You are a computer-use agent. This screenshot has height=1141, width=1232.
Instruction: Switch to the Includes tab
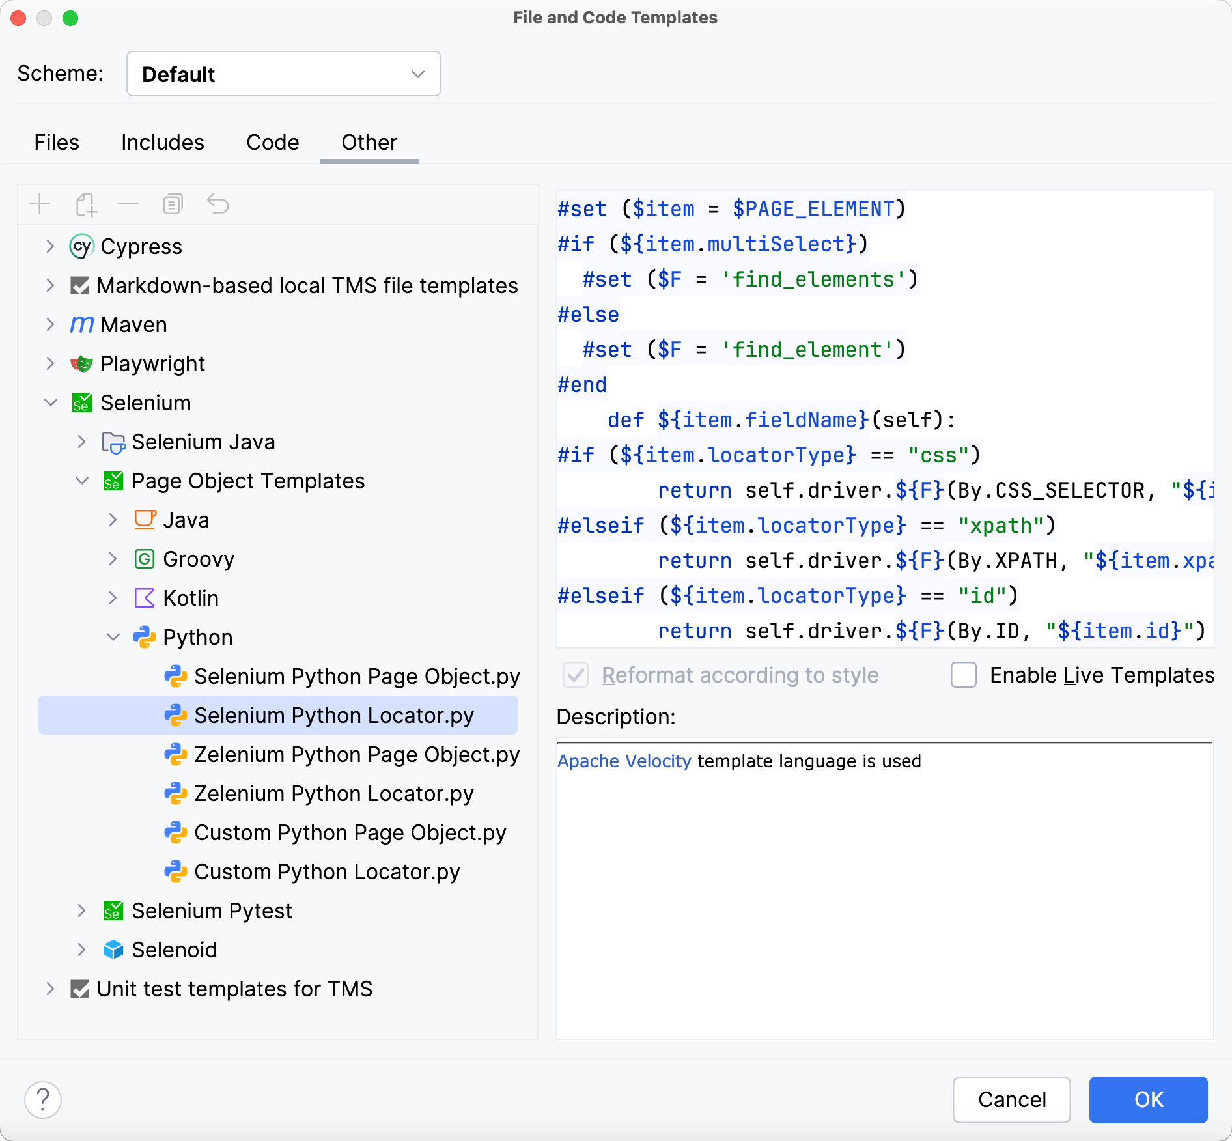[162, 142]
